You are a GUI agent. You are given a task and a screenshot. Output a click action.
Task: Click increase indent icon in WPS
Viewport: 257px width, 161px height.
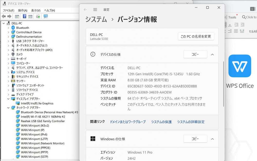point(242,25)
